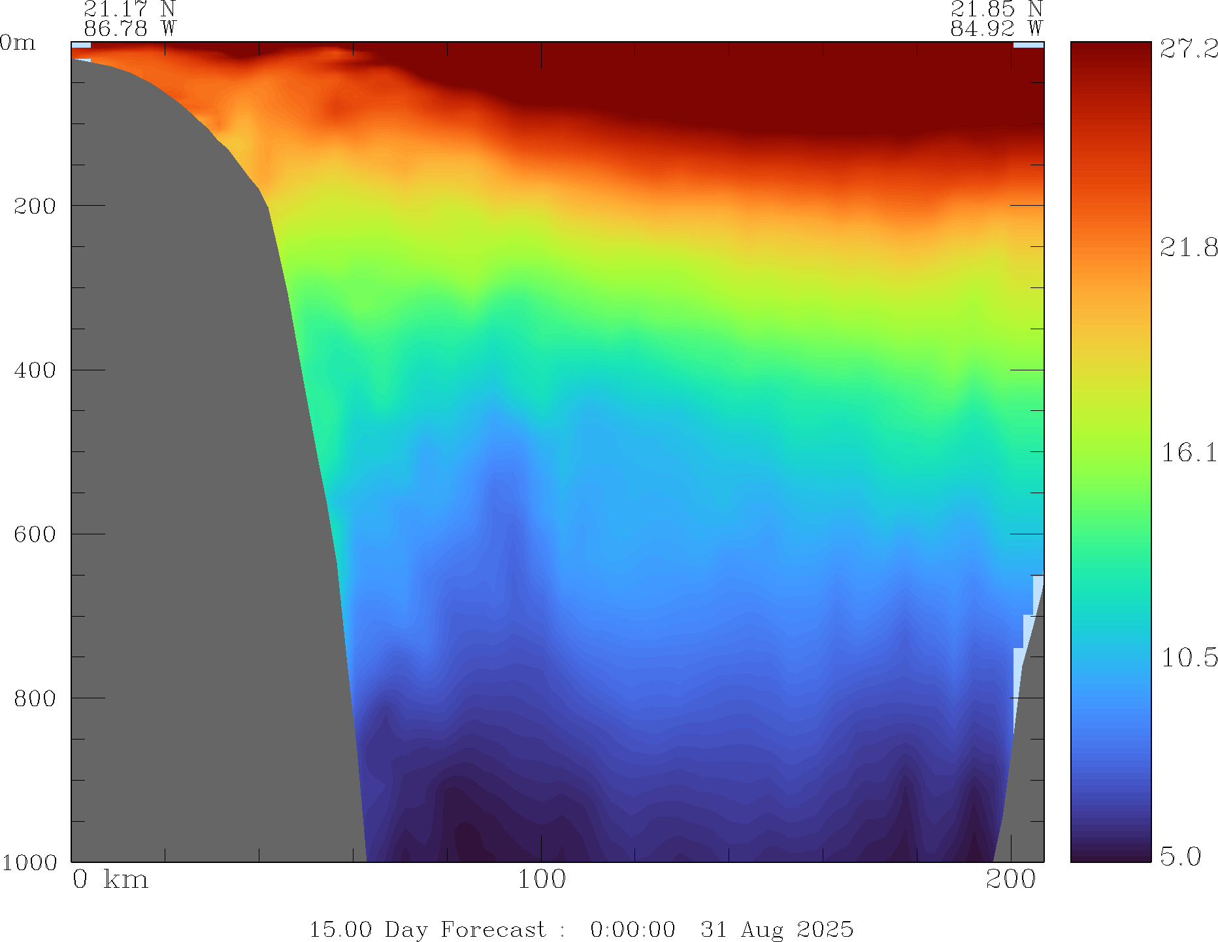Click the 600 depth axis label
Viewport: 1218px width, 942px height.
tap(35, 534)
